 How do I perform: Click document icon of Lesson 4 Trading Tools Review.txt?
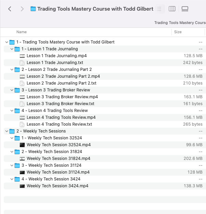click(x=22, y=124)
